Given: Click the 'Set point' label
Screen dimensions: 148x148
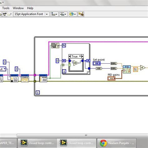Looking at the screenshot, I should coord(99,60).
